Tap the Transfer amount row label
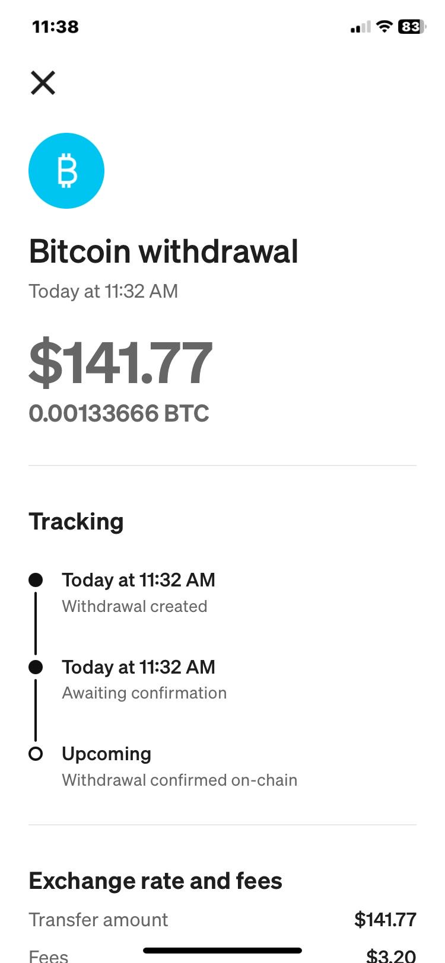445x963 pixels. click(98, 920)
